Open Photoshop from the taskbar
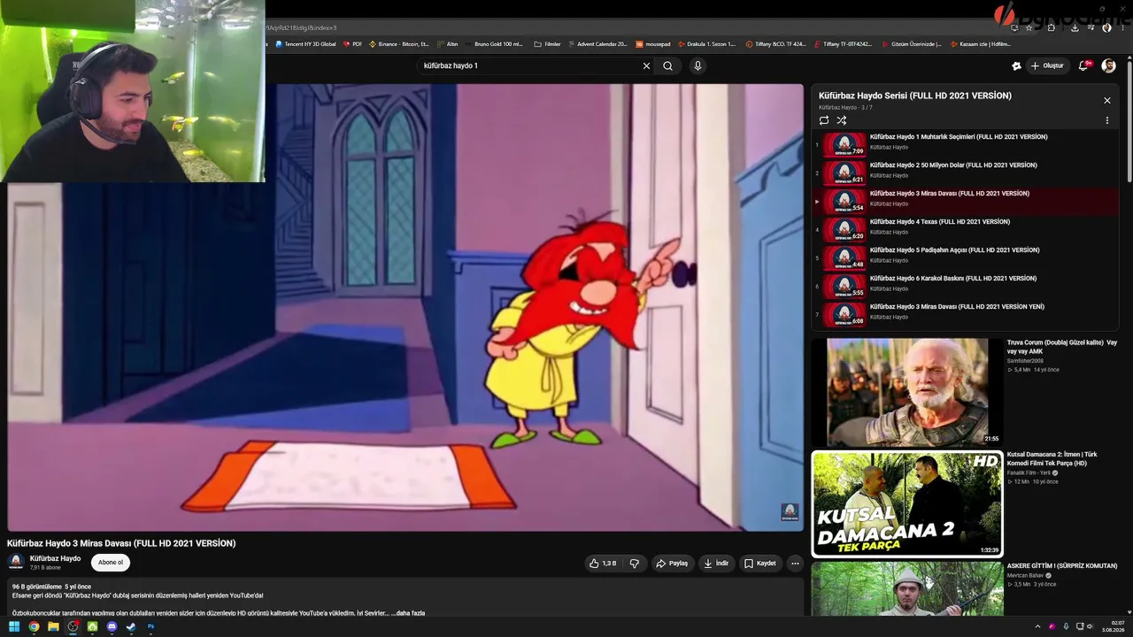Screen dimensions: 1133x637 point(150,627)
